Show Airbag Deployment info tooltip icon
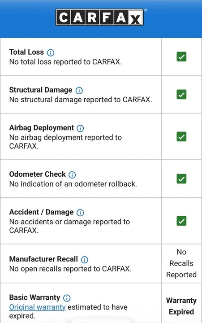This screenshot has width=202, height=323. point(80,128)
